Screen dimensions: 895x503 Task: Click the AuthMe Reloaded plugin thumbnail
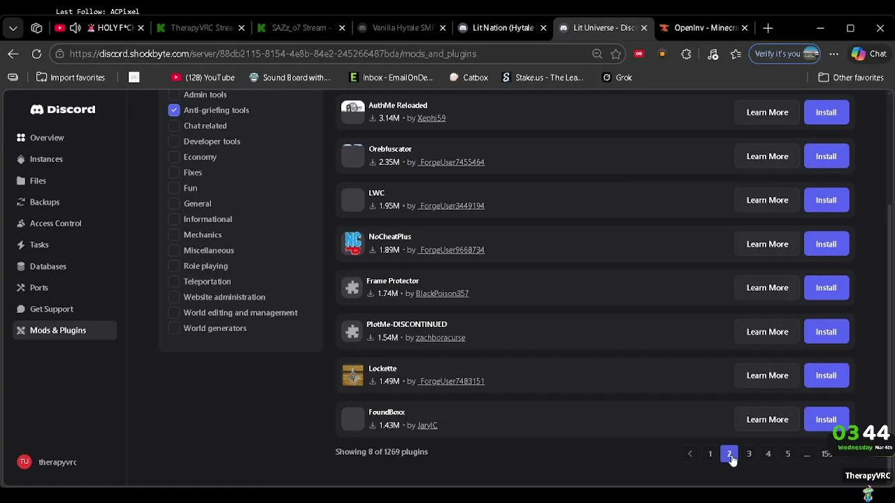pyautogui.click(x=353, y=112)
